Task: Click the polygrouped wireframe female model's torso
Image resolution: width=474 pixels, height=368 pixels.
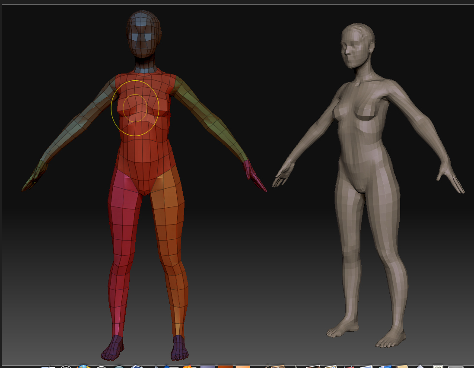Action: point(143,133)
